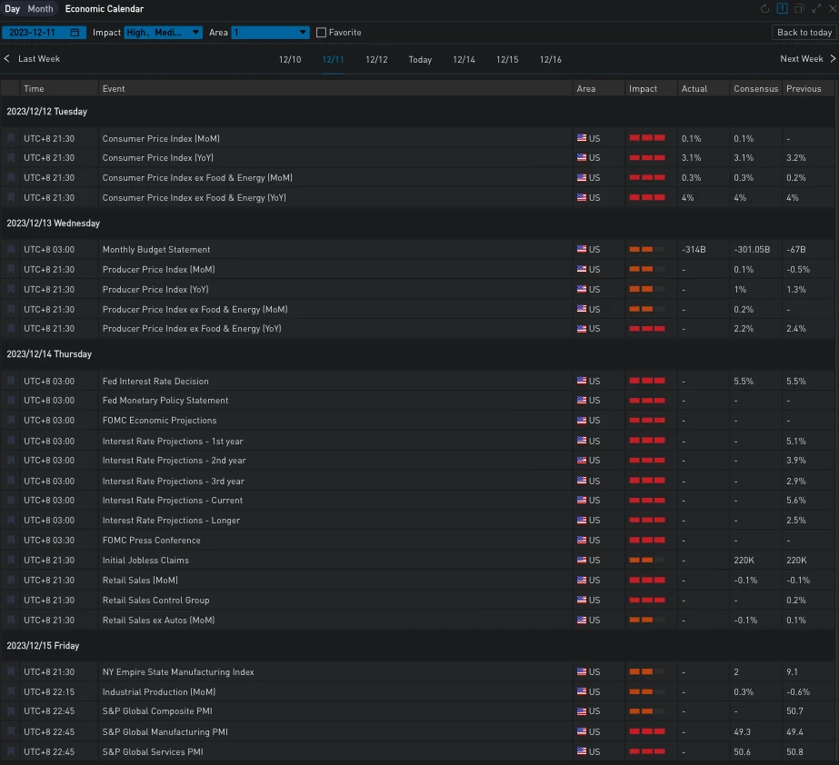
Task: Tick the Favorite checkbox
Action: click(x=321, y=33)
